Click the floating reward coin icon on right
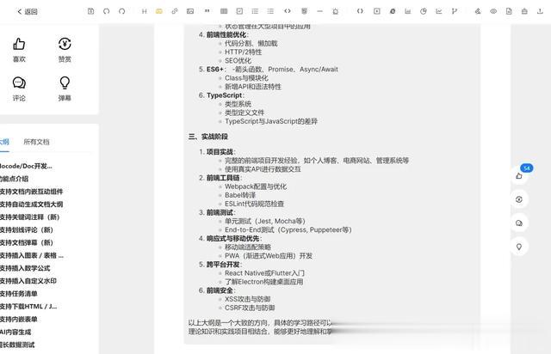This screenshot has width=551, height=354. 519,199
